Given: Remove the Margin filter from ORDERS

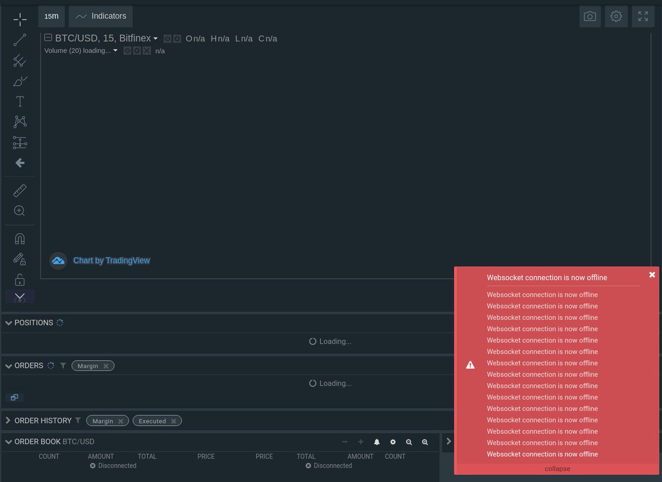Looking at the screenshot, I should [x=106, y=366].
